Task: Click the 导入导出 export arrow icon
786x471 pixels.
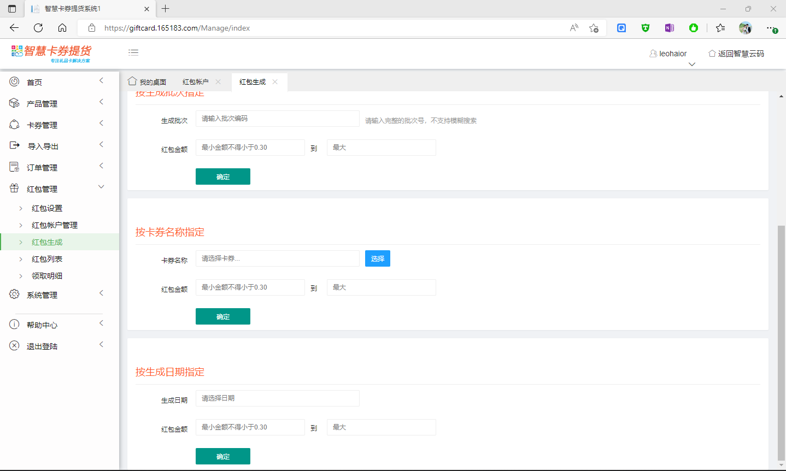Action: tap(14, 145)
